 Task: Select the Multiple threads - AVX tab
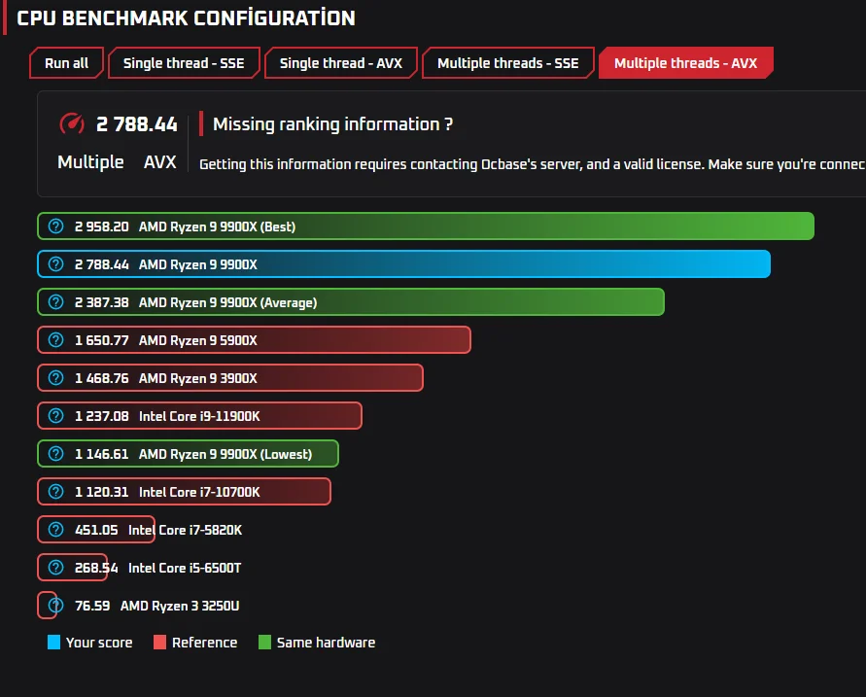(x=685, y=63)
